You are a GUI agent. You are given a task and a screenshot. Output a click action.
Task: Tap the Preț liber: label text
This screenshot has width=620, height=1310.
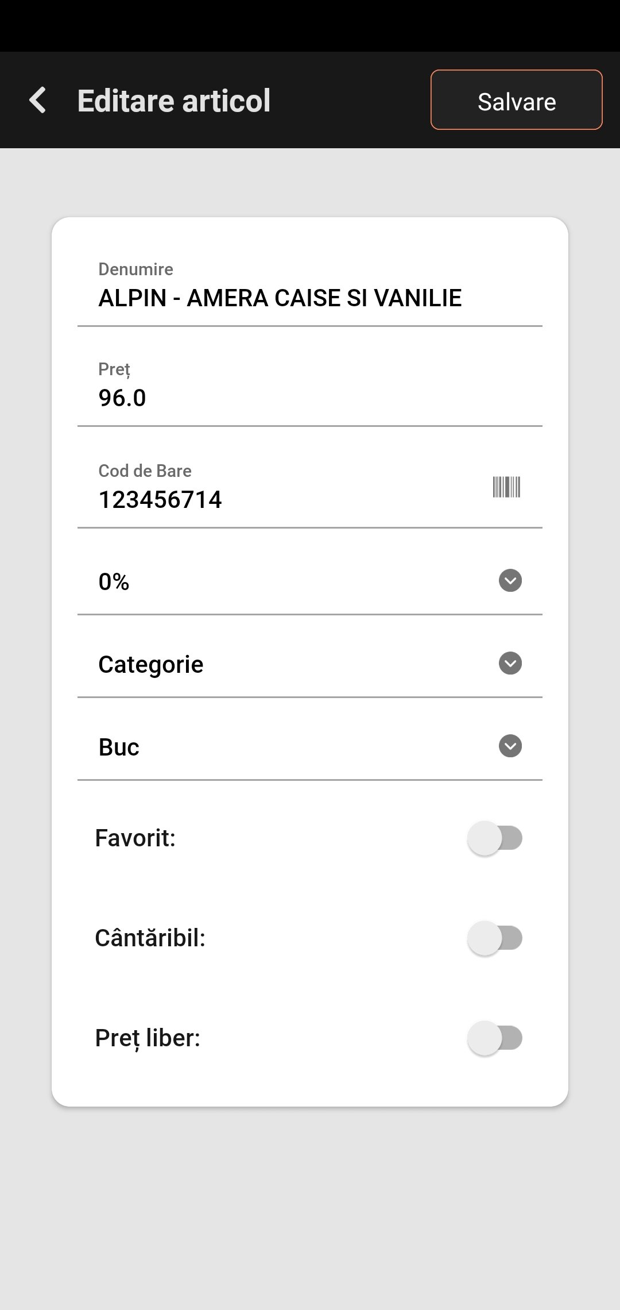pyautogui.click(x=148, y=1038)
